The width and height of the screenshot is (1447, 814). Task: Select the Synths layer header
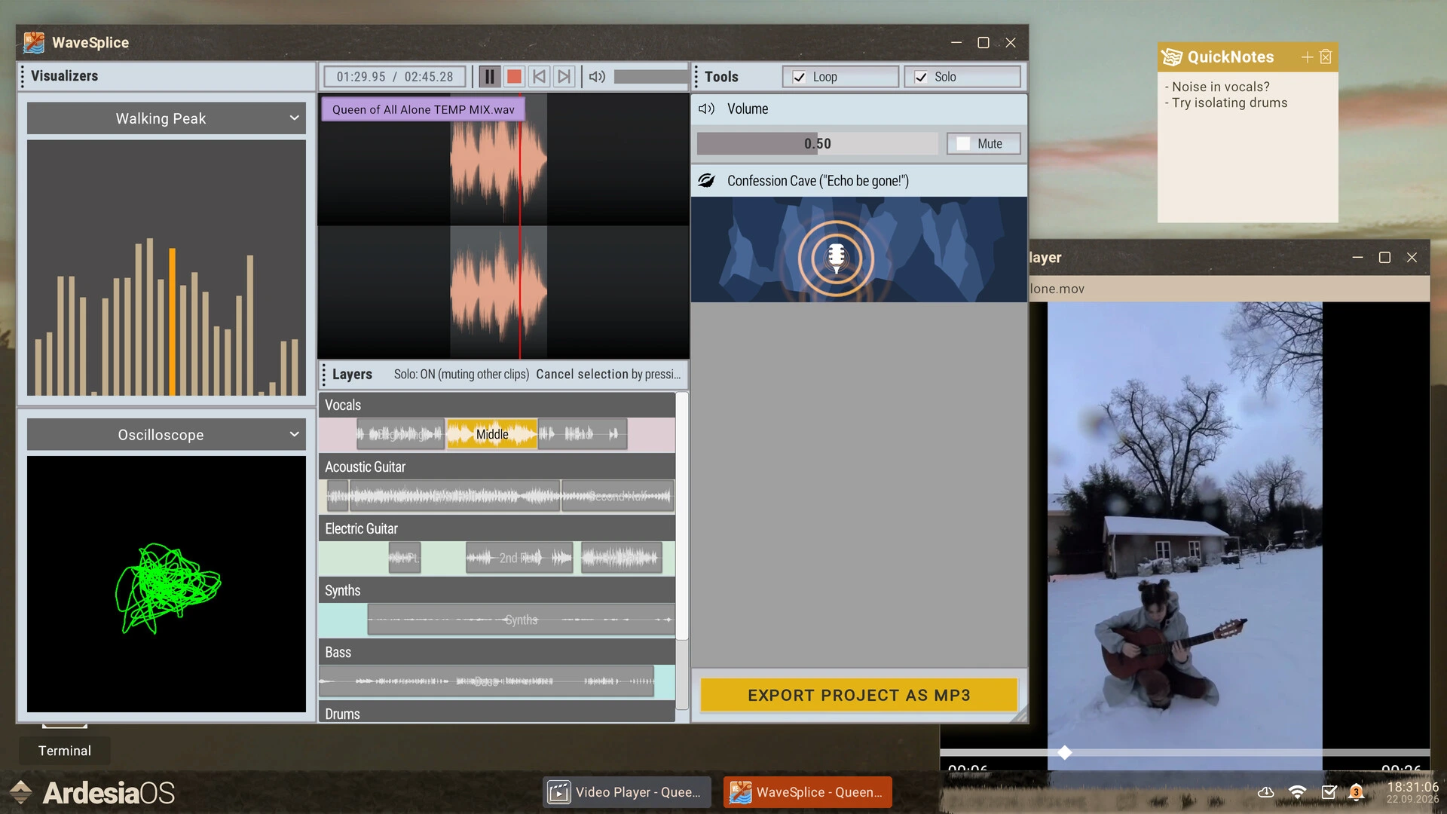pyautogui.click(x=497, y=590)
